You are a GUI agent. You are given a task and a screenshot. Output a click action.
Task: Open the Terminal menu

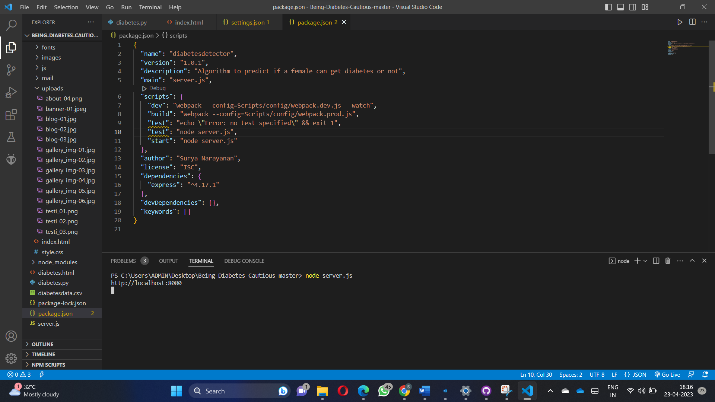(150, 7)
